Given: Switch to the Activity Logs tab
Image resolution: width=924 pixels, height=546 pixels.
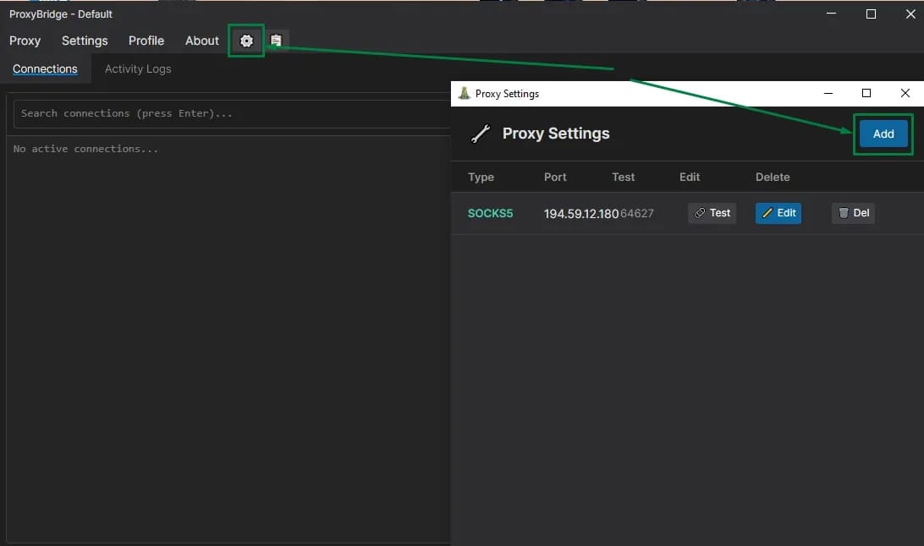Looking at the screenshot, I should coord(138,68).
